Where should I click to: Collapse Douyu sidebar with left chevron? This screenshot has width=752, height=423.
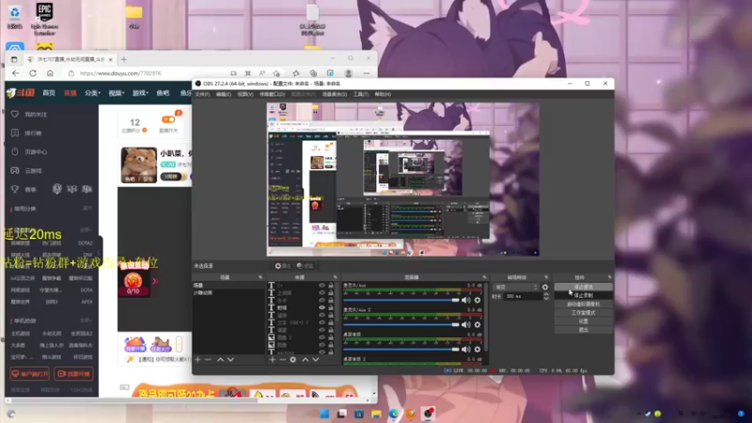click(100, 252)
